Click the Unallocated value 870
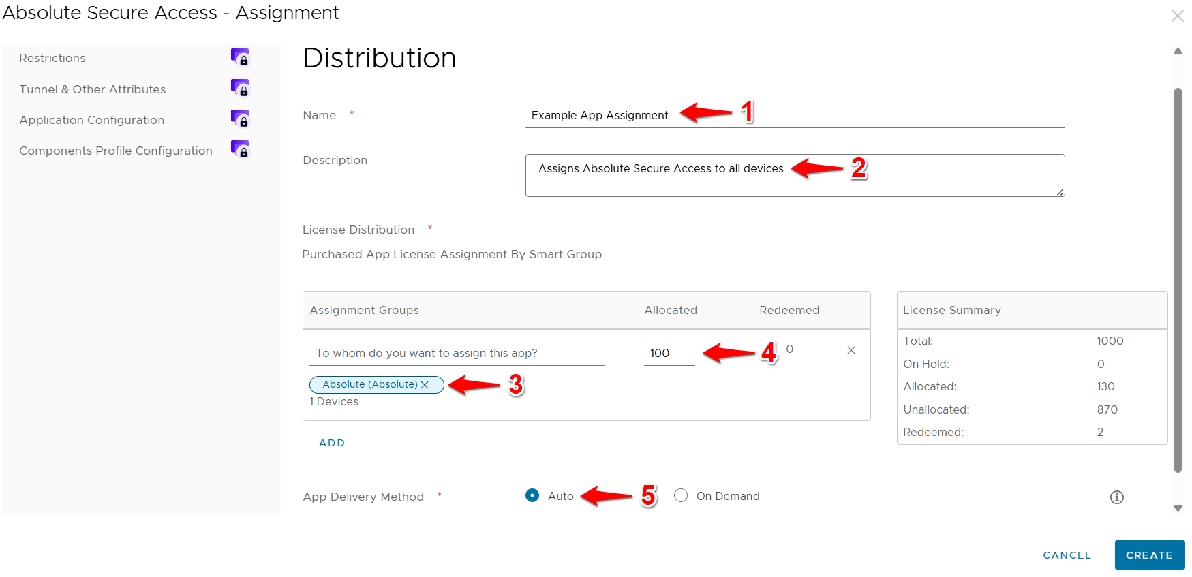The image size is (1192, 577). 1107,409
